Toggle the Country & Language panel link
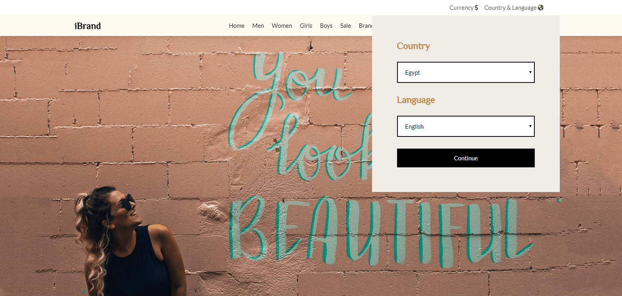This screenshot has height=296, width=622. click(x=510, y=8)
